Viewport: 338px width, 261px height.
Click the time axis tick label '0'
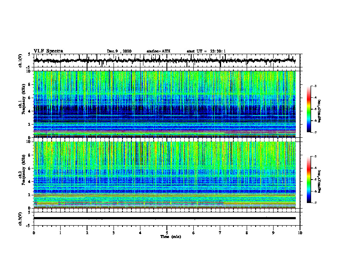coord(34,233)
